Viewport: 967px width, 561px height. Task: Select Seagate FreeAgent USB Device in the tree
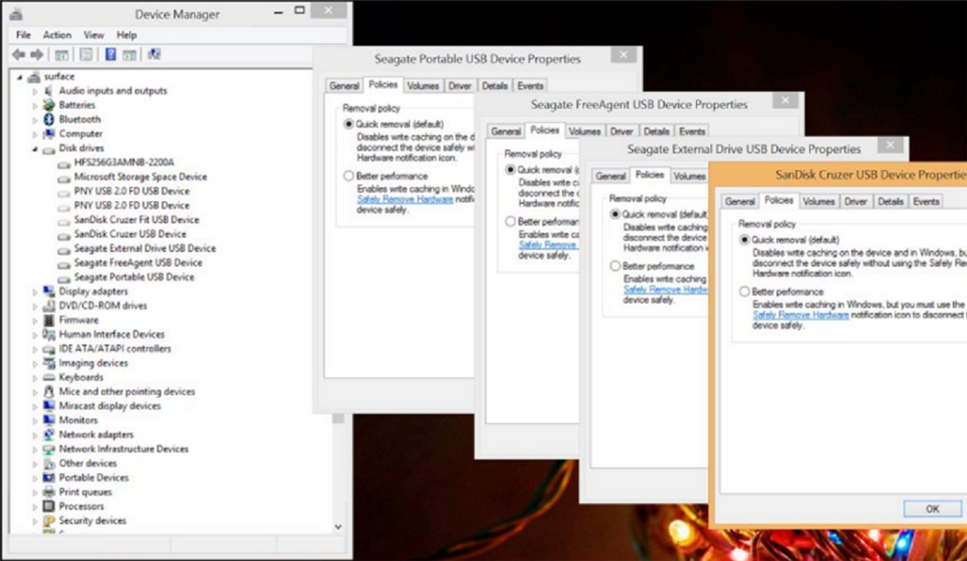click(138, 263)
